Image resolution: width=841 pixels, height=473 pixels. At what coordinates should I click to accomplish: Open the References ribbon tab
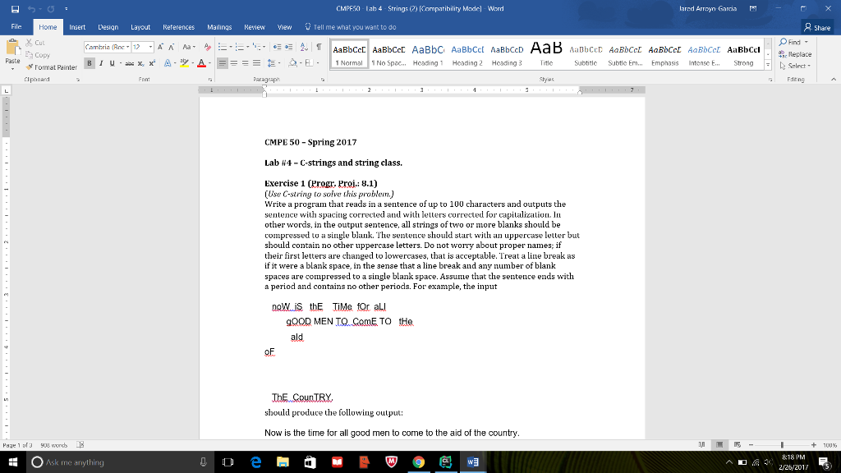[x=178, y=26]
